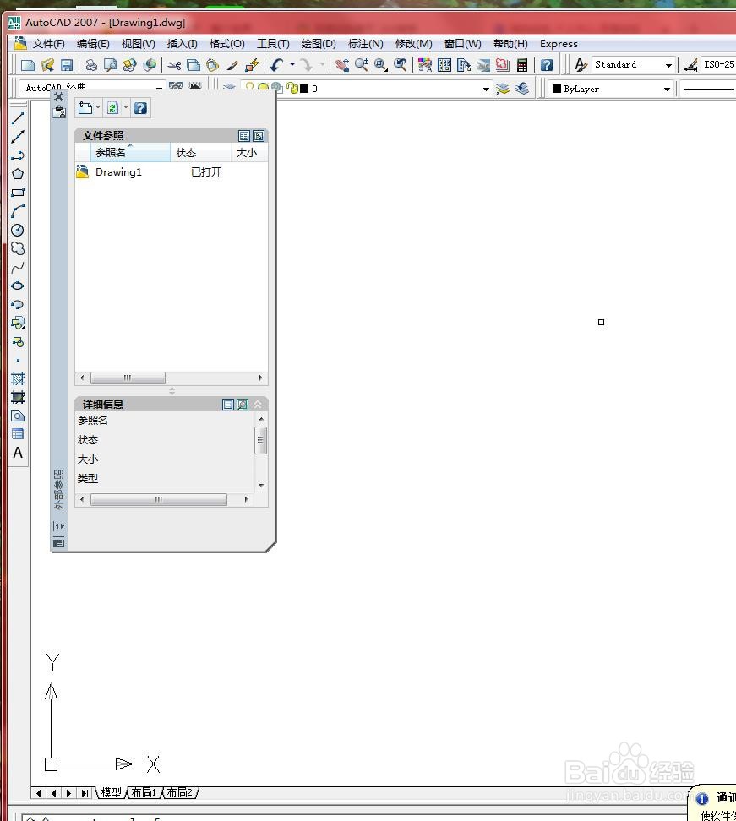The image size is (736, 821).
Task: Click file references horizontal scrollbar thumb
Action: coord(128,378)
